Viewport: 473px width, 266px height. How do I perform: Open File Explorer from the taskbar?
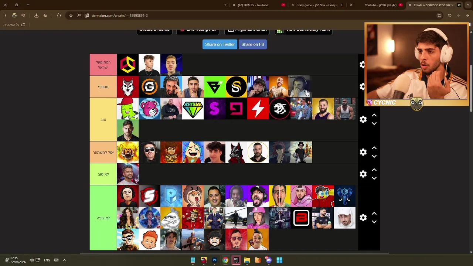[x=247, y=260]
